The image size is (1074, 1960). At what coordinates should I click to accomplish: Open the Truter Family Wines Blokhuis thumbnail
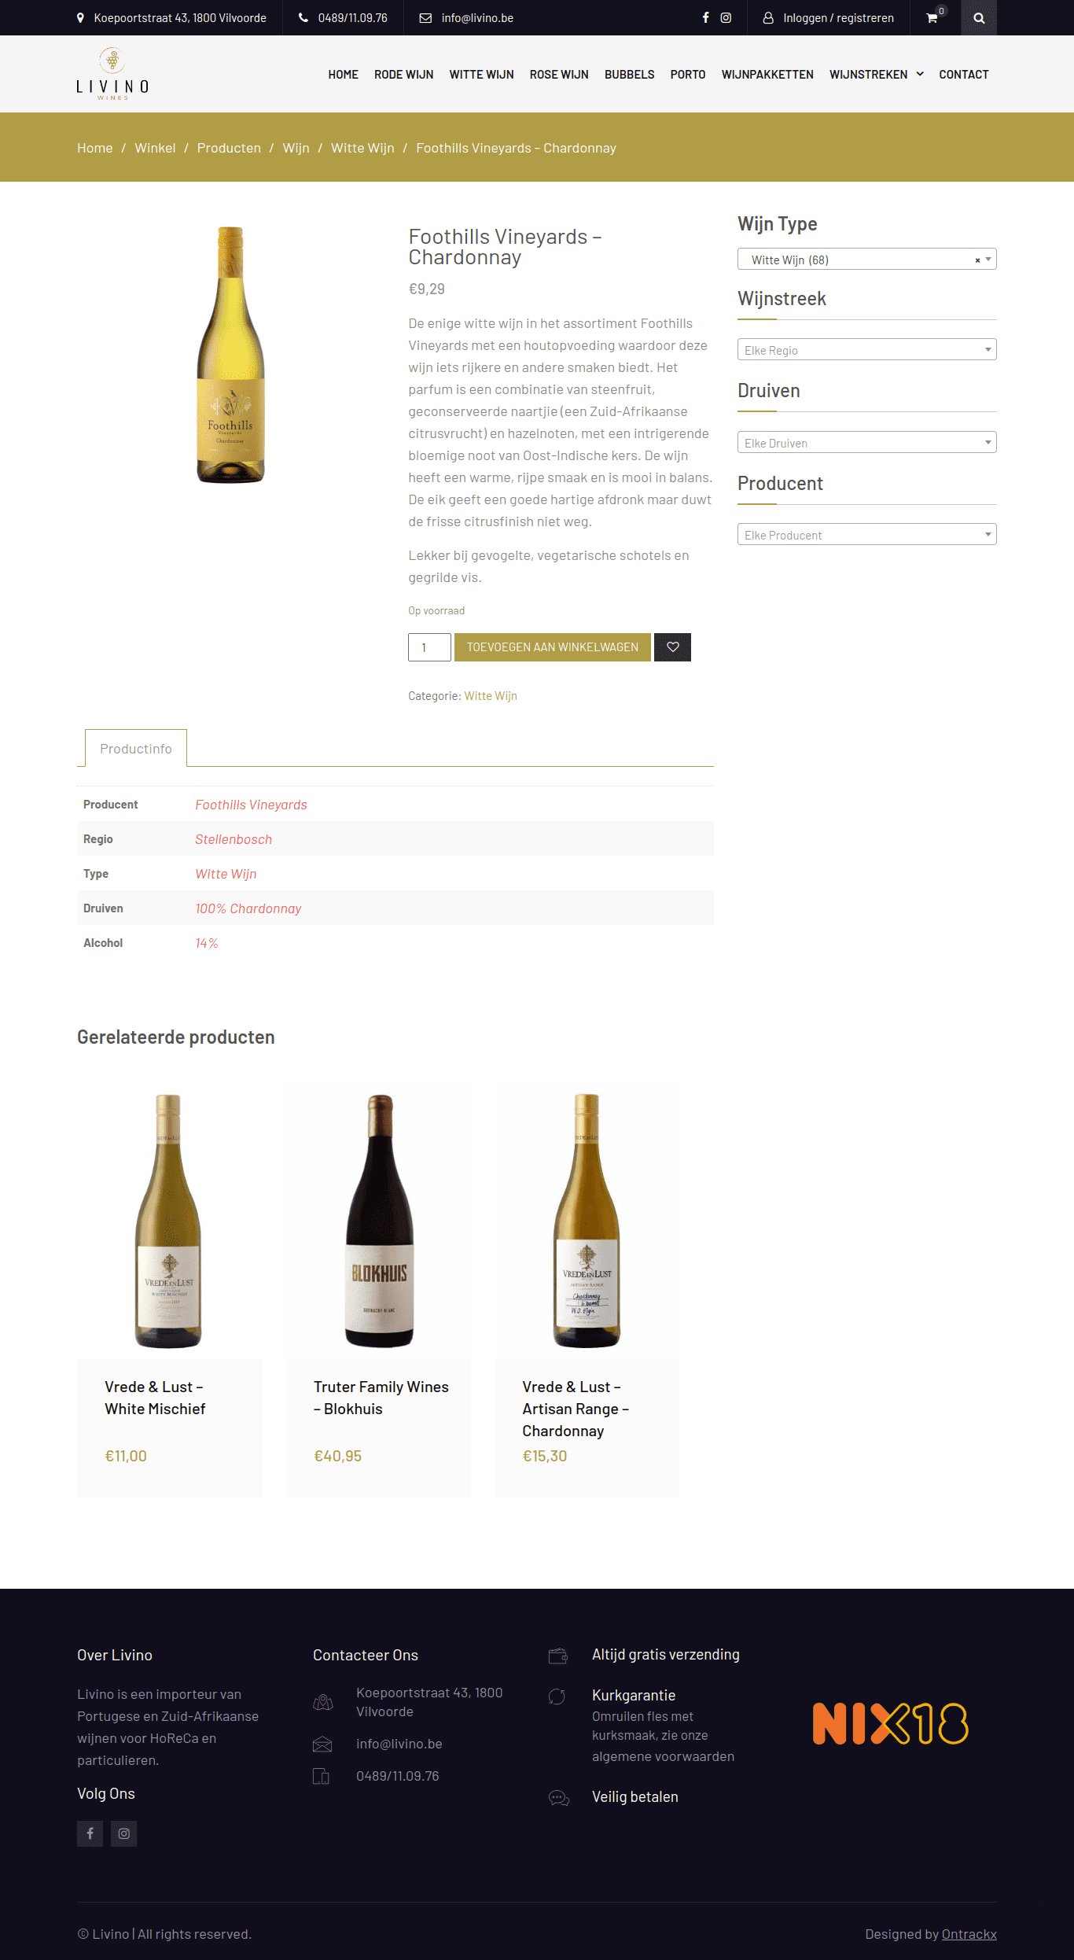[379, 1221]
